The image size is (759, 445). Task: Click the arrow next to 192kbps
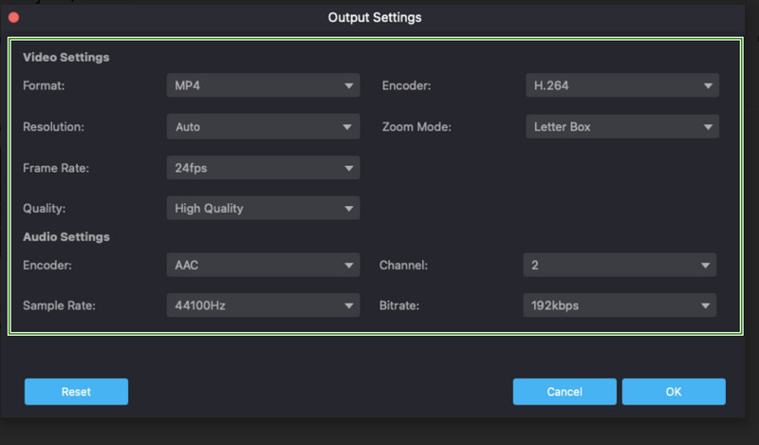click(705, 306)
